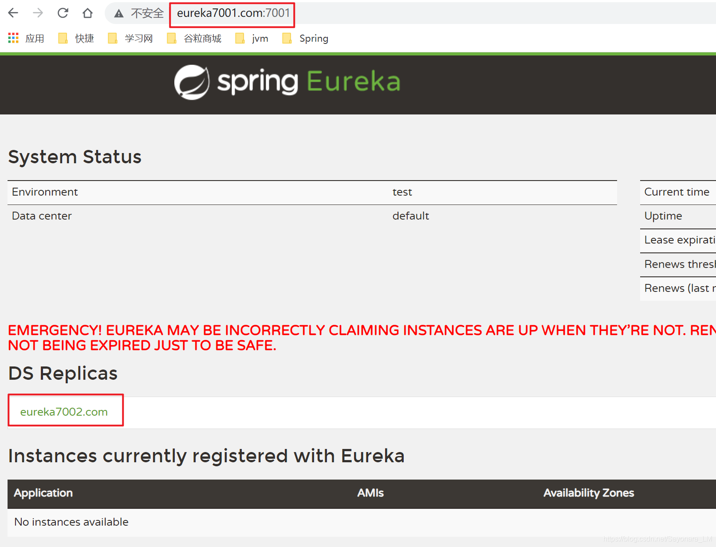Image resolution: width=716 pixels, height=547 pixels.
Task: Open the eureka7002.com replica link
Action: coord(64,412)
